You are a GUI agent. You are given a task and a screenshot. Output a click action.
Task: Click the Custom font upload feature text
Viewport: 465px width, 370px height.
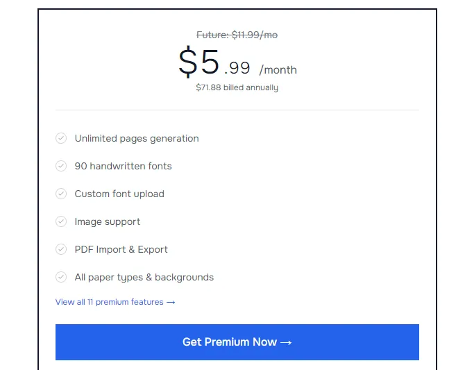(x=119, y=194)
